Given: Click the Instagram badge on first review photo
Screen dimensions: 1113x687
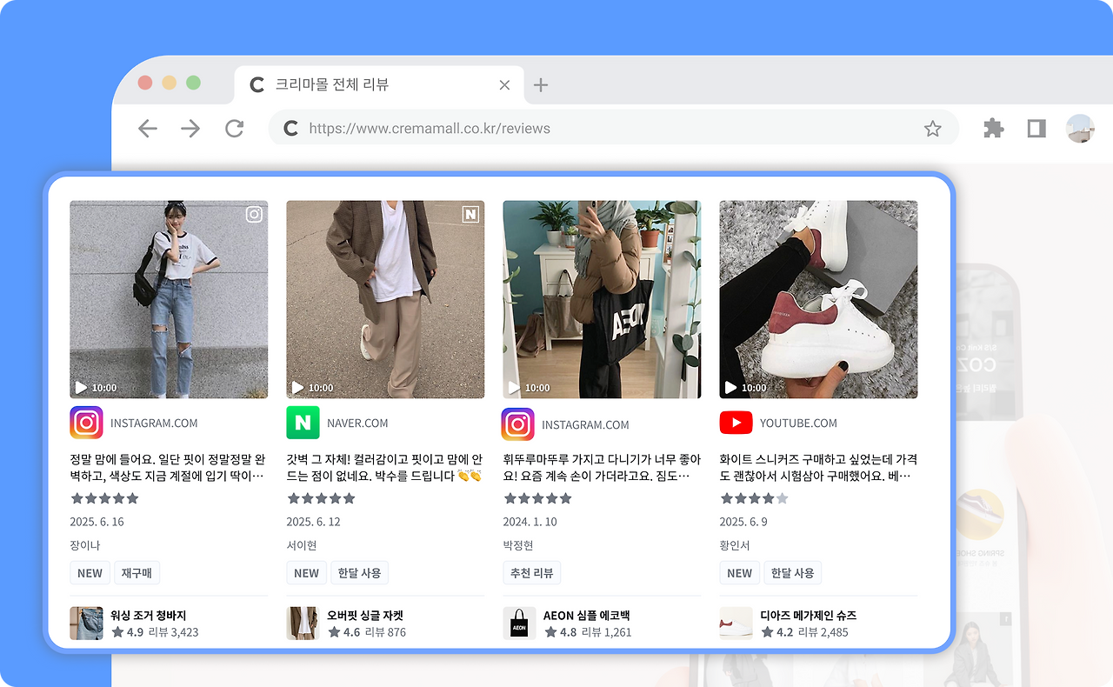Looking at the screenshot, I should click(x=253, y=214).
